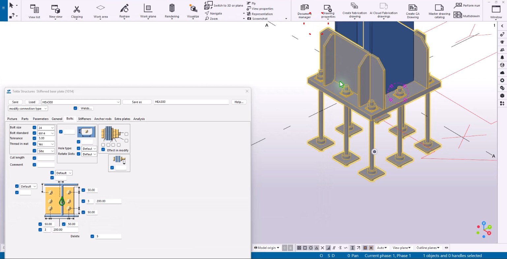Switch to the Stiffeners tab
507x259 pixels.
pyautogui.click(x=84, y=119)
